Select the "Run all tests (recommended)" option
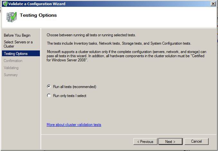The height and width of the screenshot is (151, 218). pyautogui.click(x=49, y=86)
